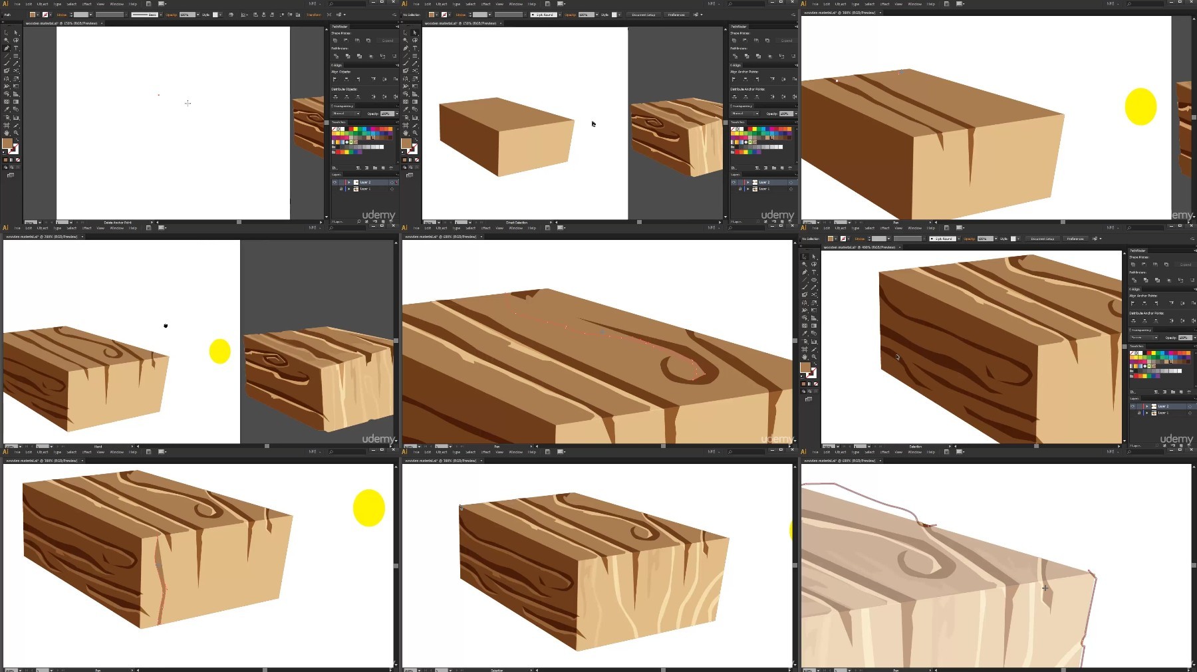
Task: Select the Type tool in top-left frame
Action: 16,49
